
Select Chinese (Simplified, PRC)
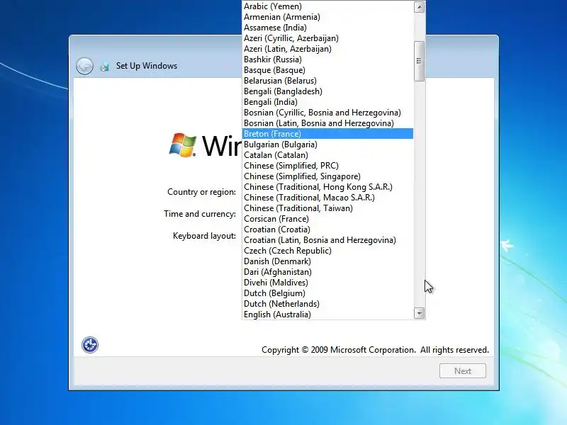[327, 166]
